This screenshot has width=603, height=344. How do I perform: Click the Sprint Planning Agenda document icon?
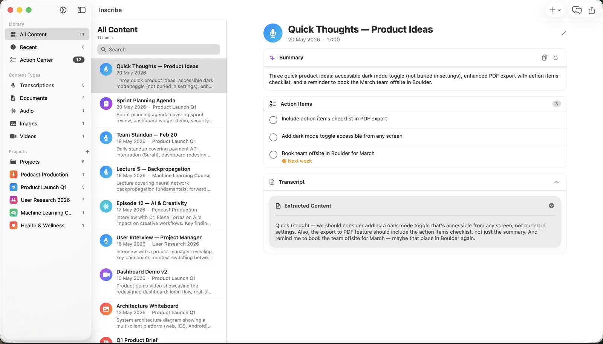[106, 104]
